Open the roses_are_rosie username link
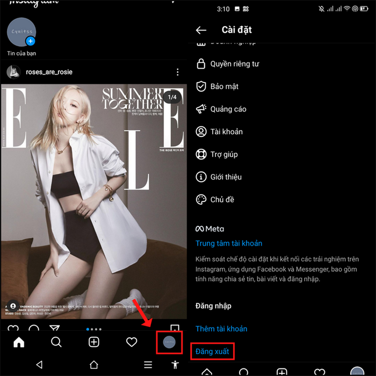The width and height of the screenshot is (376, 376). tap(49, 72)
